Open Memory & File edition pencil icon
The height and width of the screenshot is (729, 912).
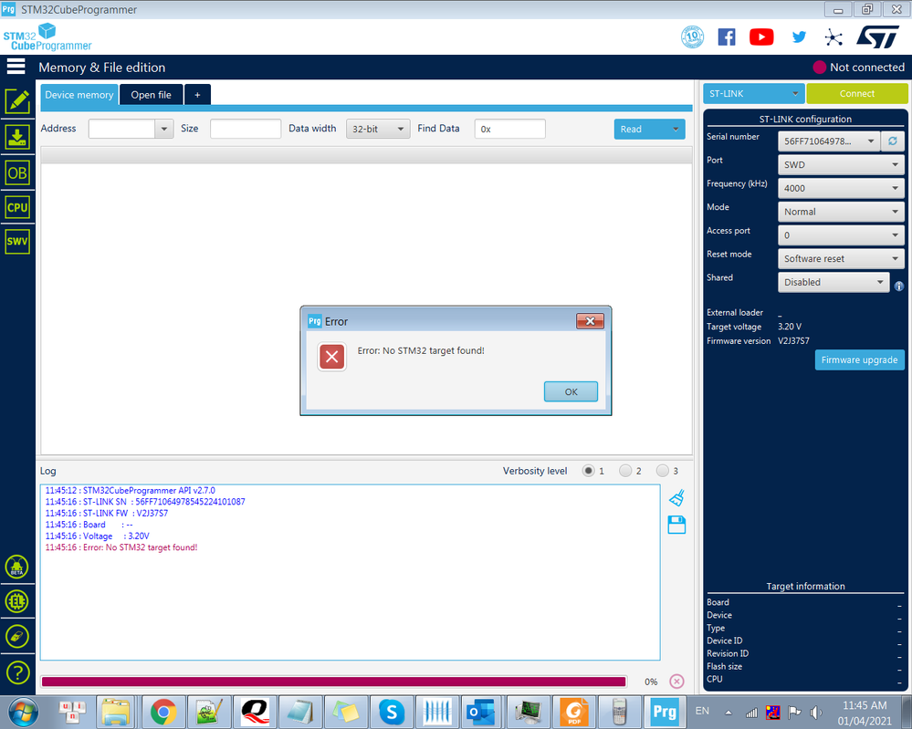(17, 102)
